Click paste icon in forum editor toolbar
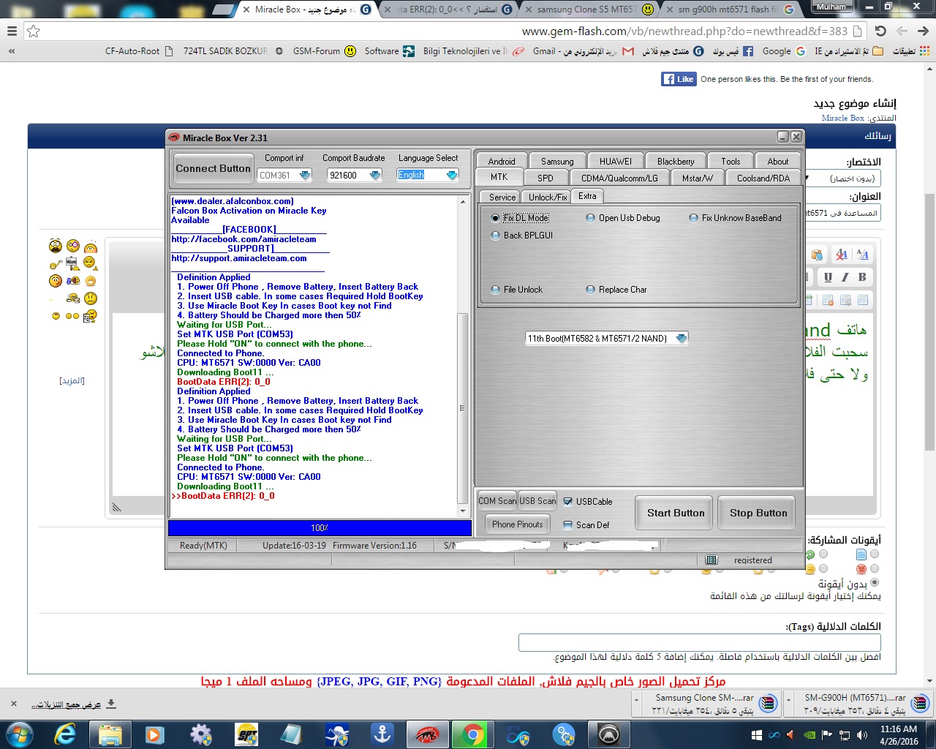Image resolution: width=936 pixels, height=749 pixels. pos(817,255)
